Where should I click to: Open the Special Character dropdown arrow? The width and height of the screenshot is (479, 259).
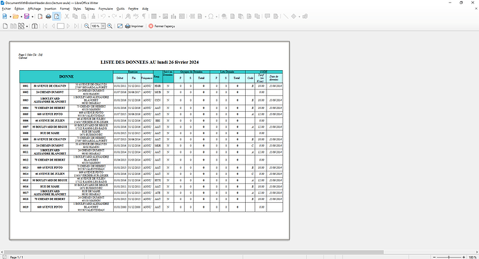(217, 17)
